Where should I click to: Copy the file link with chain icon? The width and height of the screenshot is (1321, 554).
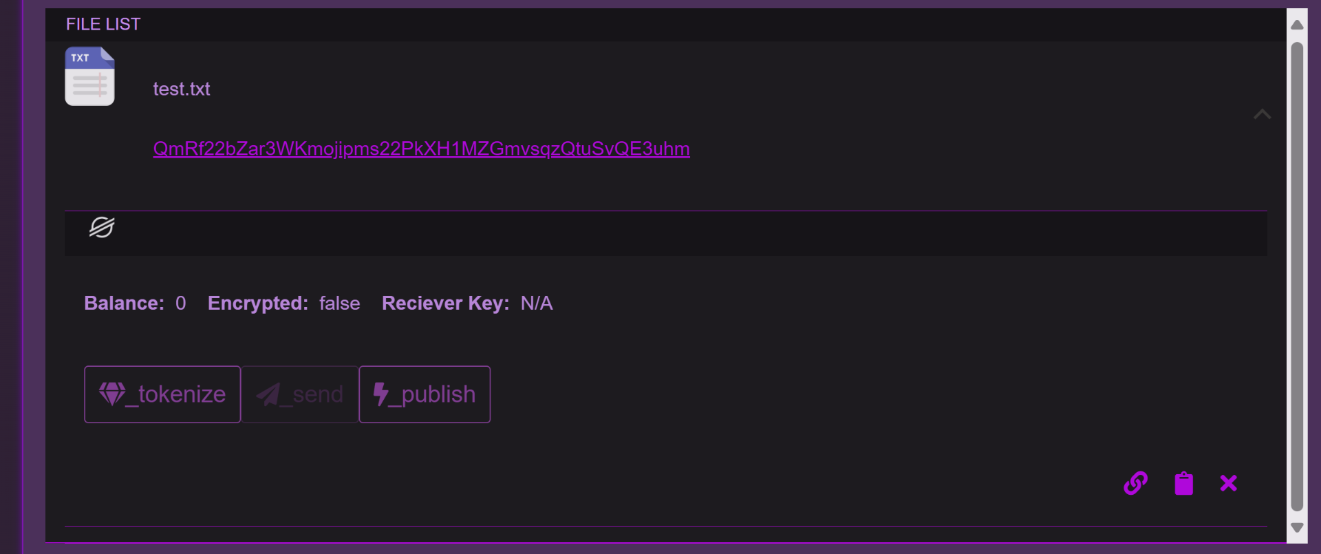(1135, 483)
